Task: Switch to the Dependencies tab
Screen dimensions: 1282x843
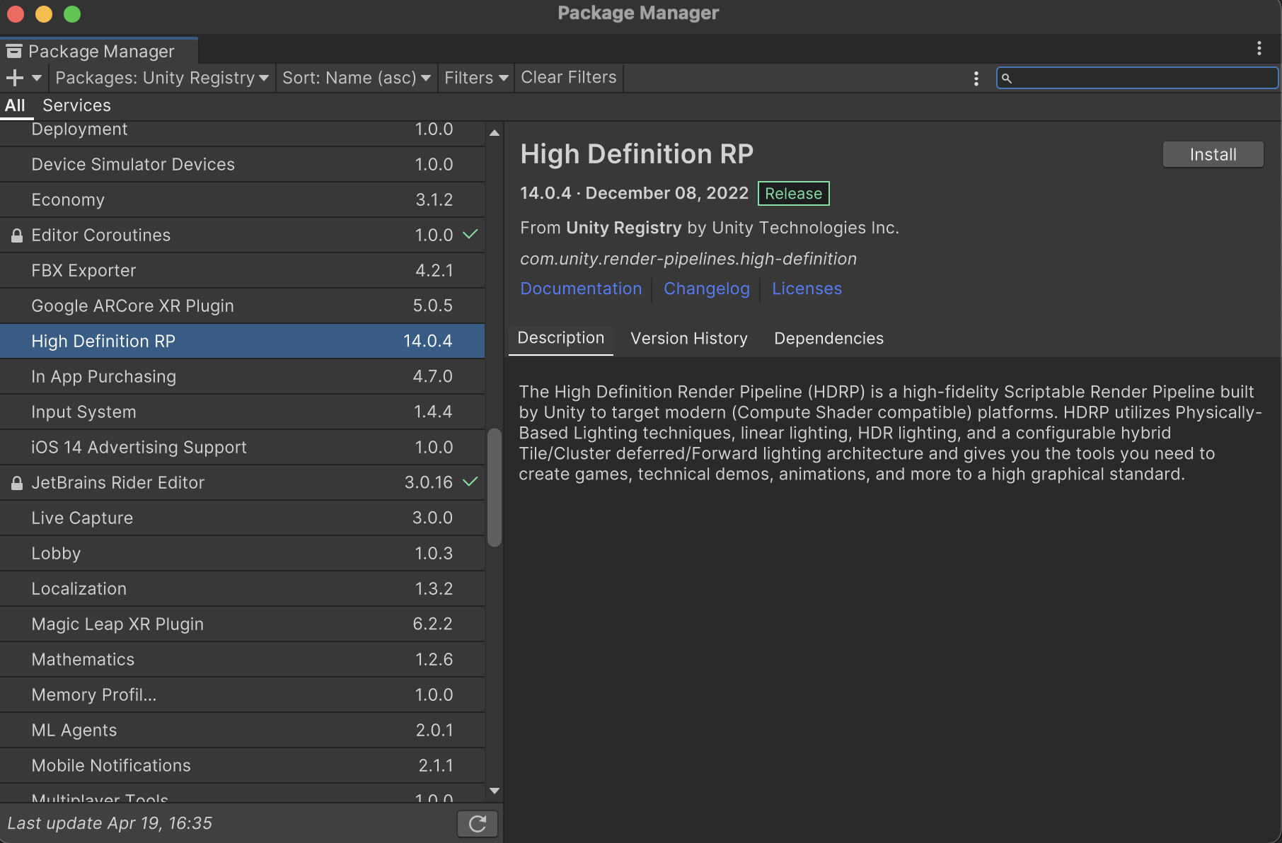Action: click(828, 339)
